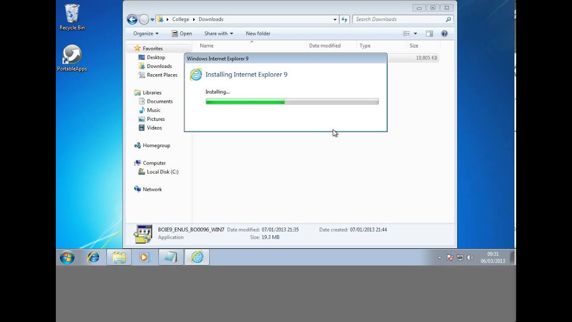This screenshot has width=572, height=322.
Task: Open the Videos library
Action: pos(155,128)
